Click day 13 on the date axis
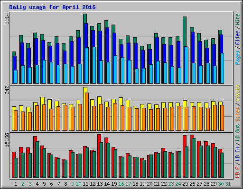 click(100, 184)
